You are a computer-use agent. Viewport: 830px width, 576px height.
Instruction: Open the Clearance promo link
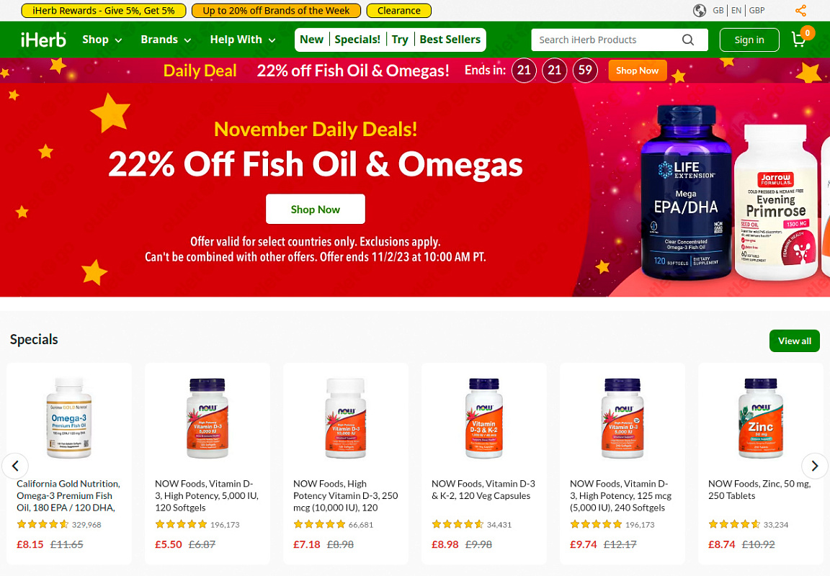pos(398,11)
